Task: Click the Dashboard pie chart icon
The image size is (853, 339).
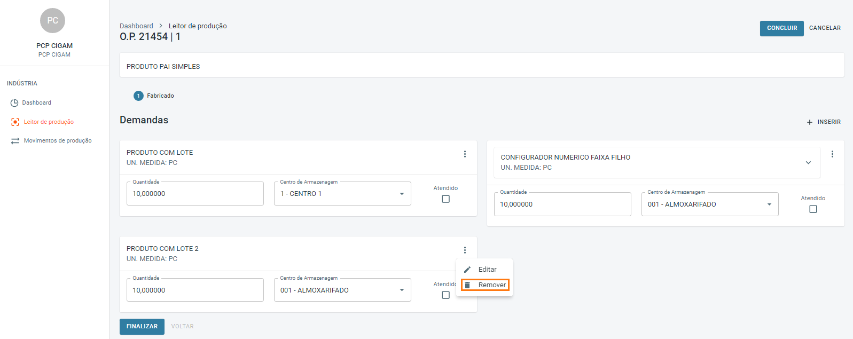Action: (14, 103)
